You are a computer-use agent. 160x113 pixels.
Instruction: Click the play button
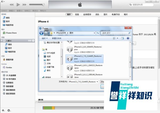tap(18, 5)
